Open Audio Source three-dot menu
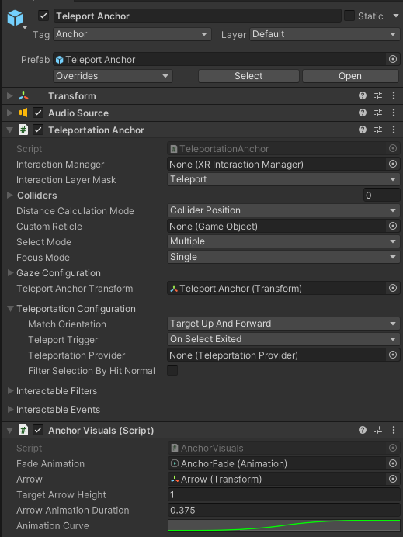 pos(394,113)
